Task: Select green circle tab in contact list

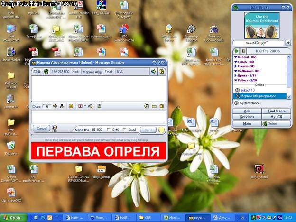Action: [x=236, y=51]
